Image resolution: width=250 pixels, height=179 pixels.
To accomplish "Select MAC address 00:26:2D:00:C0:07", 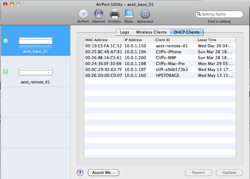I will click(104, 76).
